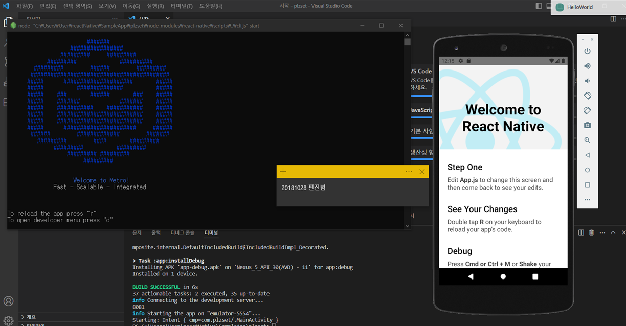Viewport: 626px width, 326px height.
Task: Maximize terminal panel with up chevron
Action: pyautogui.click(x=614, y=232)
